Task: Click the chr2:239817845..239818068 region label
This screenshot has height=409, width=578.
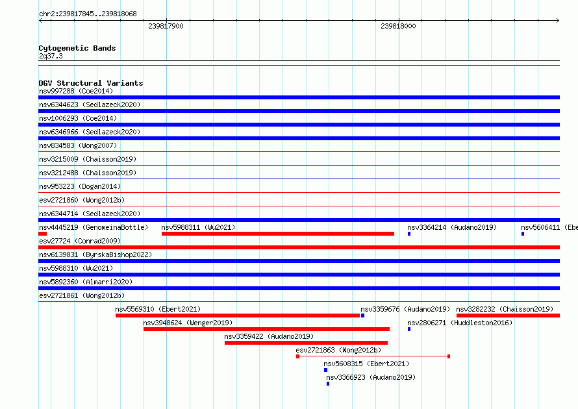Action: pyautogui.click(x=88, y=14)
